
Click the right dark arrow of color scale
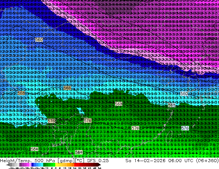pyautogui.click(x=99, y=165)
